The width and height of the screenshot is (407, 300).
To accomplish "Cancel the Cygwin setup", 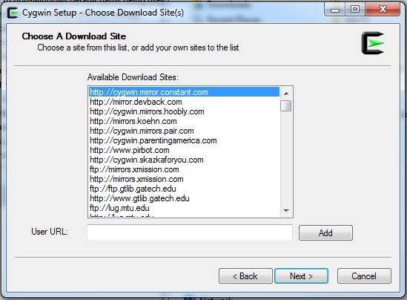I will [x=364, y=275].
